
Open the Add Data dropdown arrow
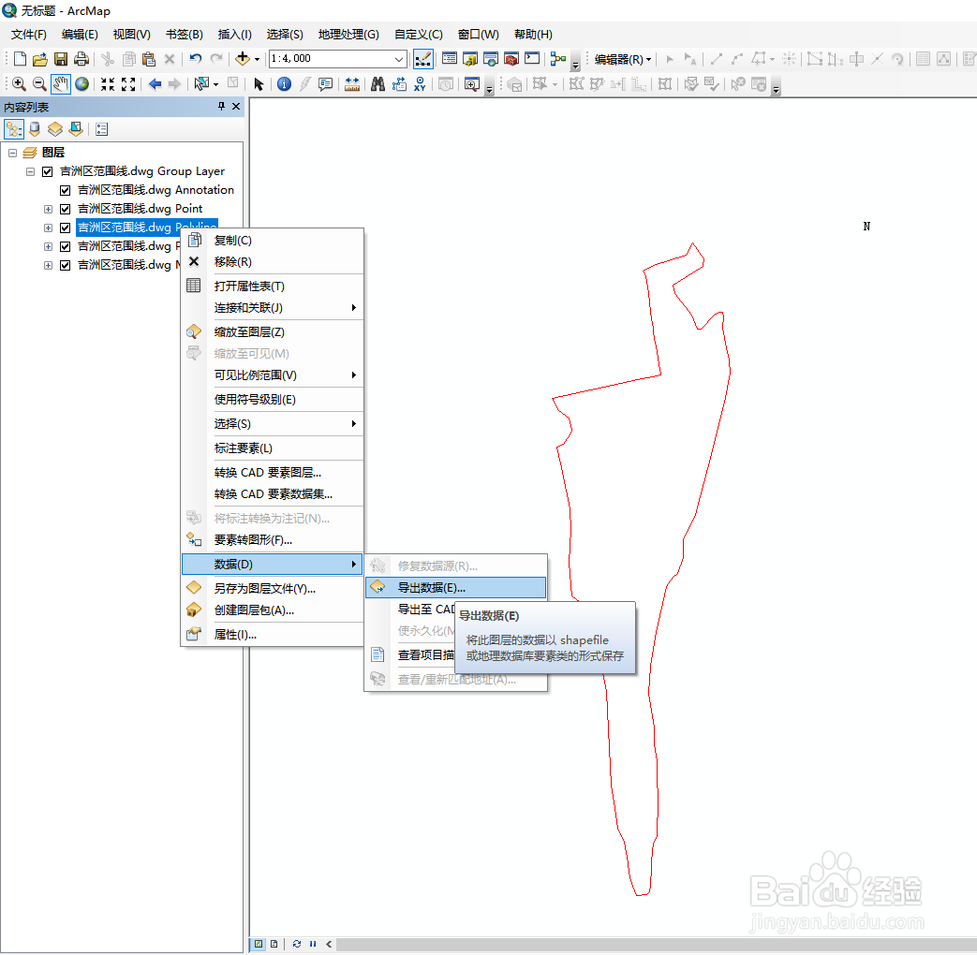click(257, 59)
